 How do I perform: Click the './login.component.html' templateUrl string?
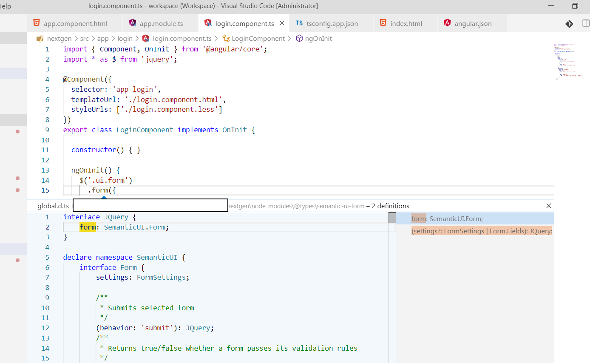tap(173, 99)
